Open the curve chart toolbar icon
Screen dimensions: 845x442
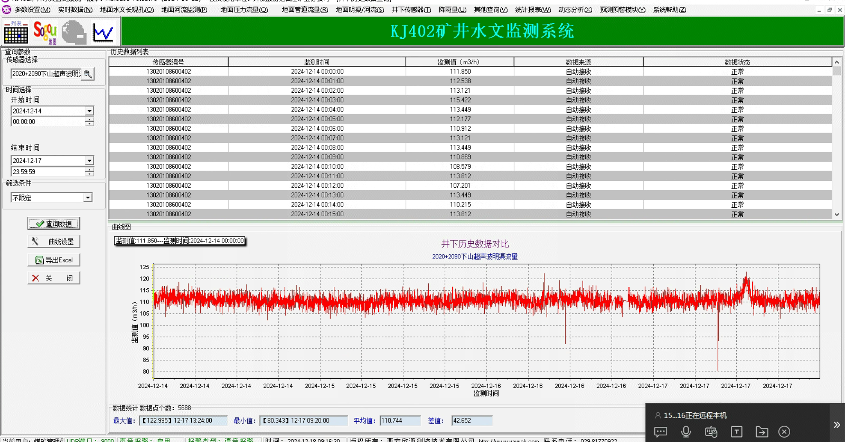coord(103,32)
